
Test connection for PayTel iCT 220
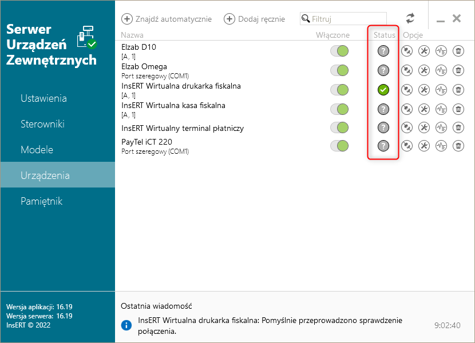click(407, 146)
